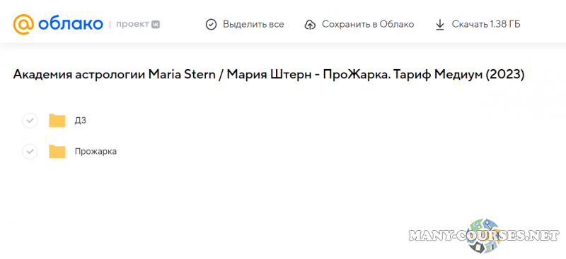
Task: Click Выделить все to select everything
Action: (x=253, y=25)
